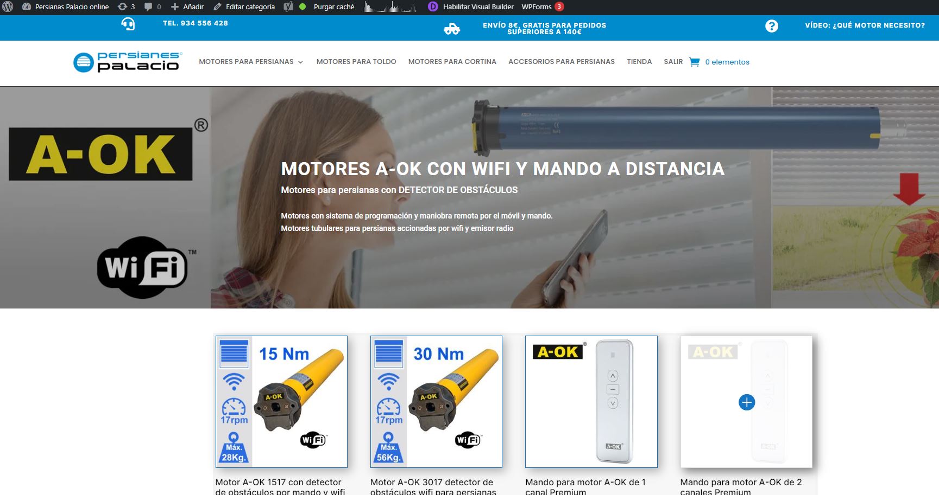Viewport: 939px width, 495px height.
Task: Open the Tienda page
Action: coord(639,62)
